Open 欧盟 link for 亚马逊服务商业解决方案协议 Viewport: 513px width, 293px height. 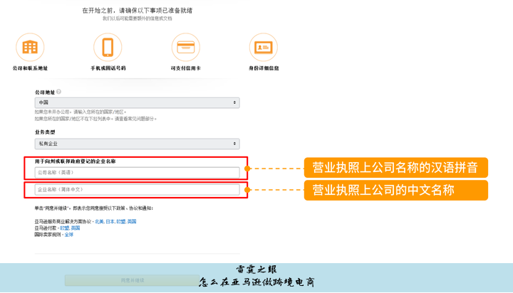[120, 221]
